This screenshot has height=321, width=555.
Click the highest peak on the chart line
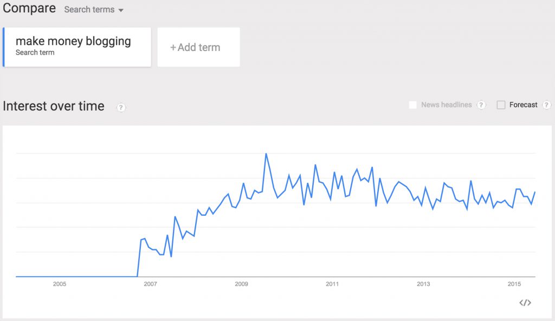pos(266,154)
